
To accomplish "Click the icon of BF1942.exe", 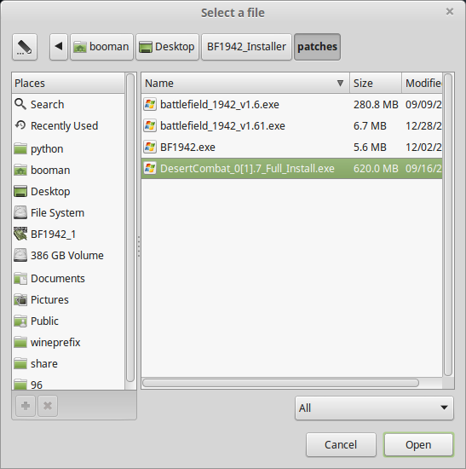I will 150,148.
